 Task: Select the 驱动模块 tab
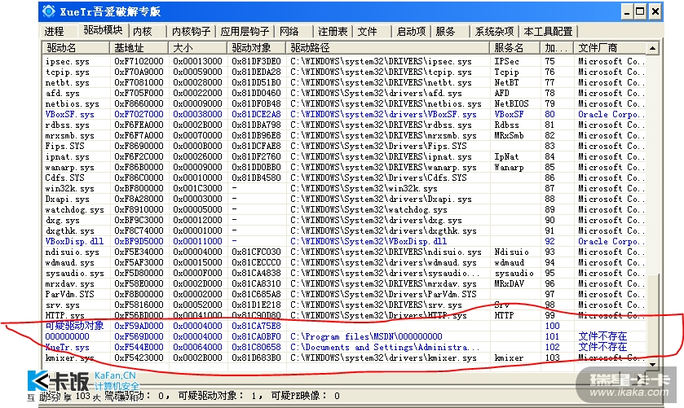(x=104, y=29)
